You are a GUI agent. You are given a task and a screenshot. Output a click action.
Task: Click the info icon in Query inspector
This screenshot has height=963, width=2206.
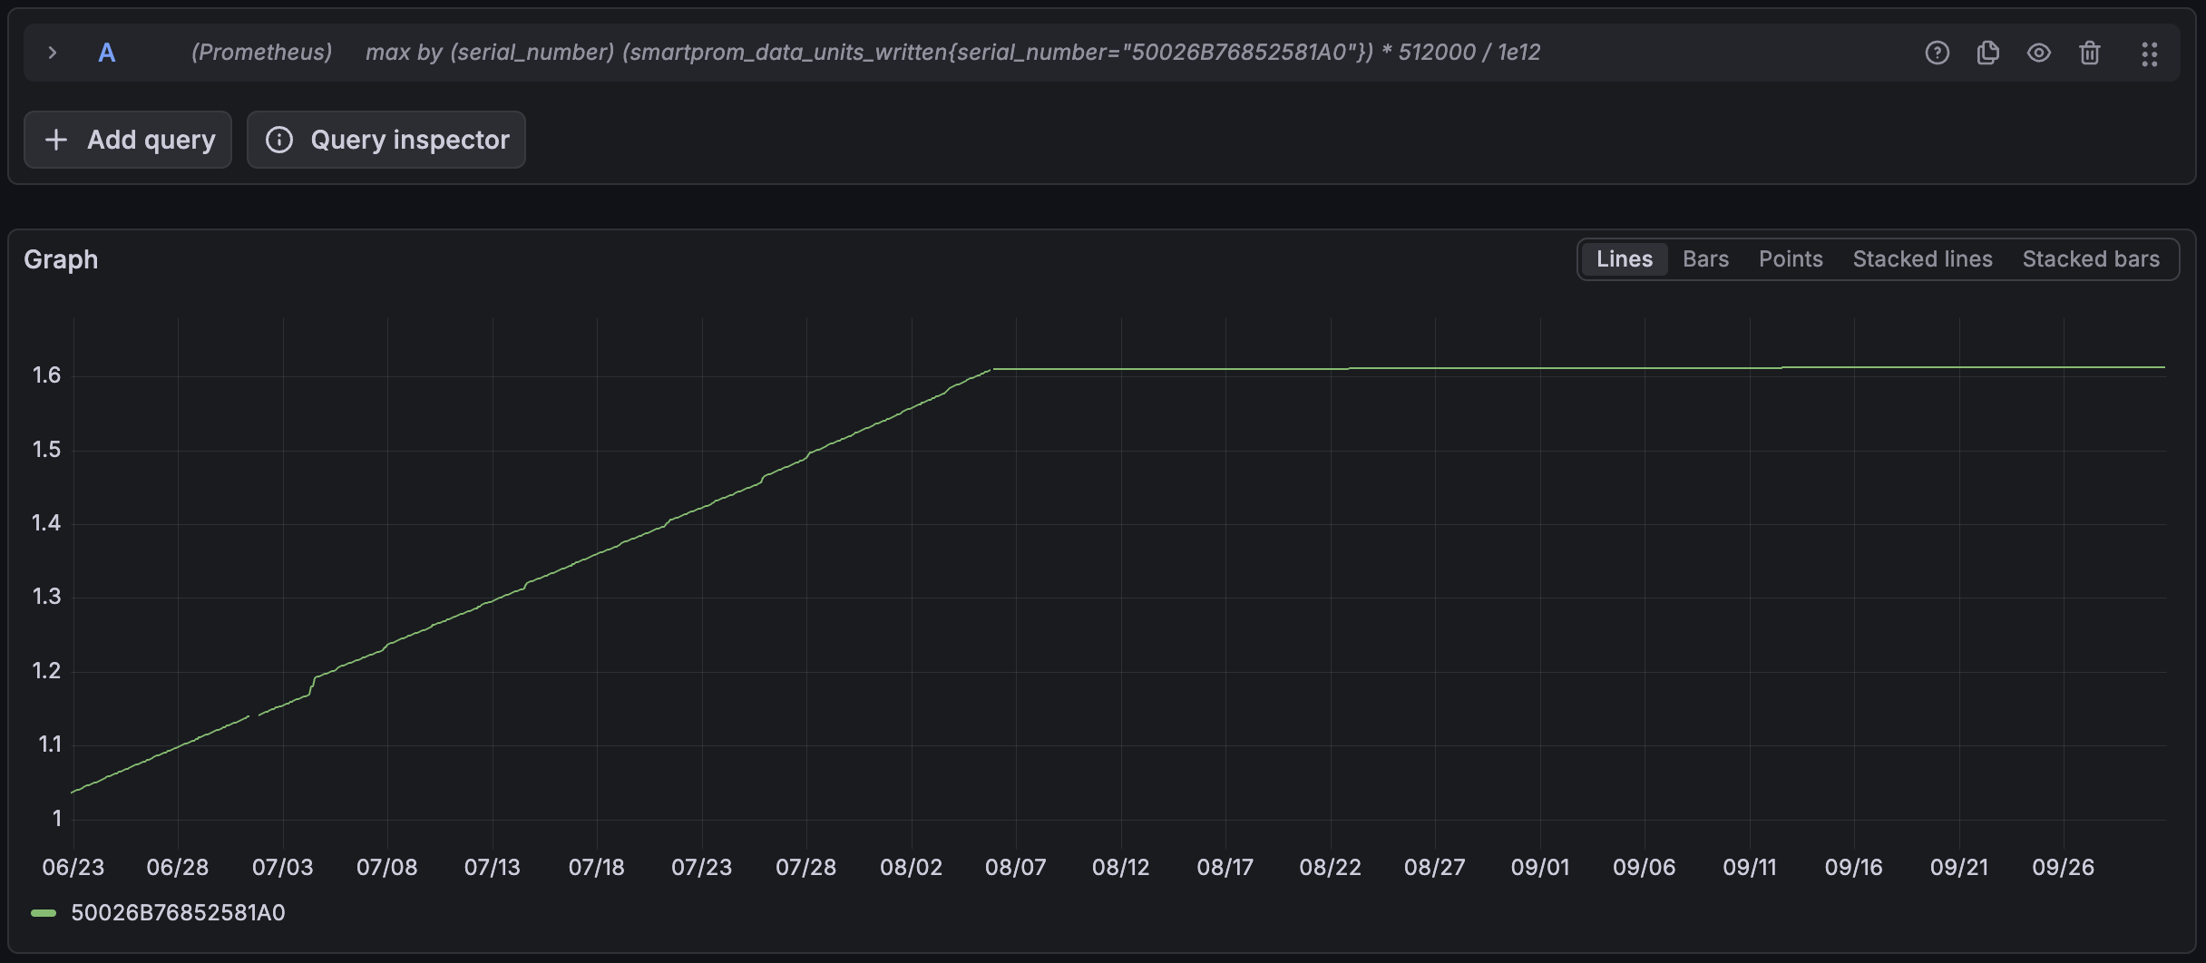coord(279,140)
